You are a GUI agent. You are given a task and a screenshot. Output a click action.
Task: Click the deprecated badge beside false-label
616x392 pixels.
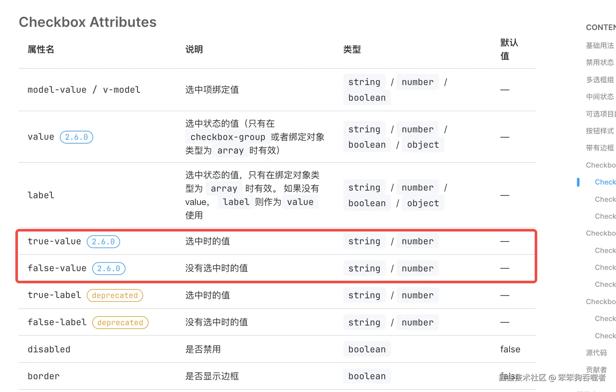[x=120, y=322]
